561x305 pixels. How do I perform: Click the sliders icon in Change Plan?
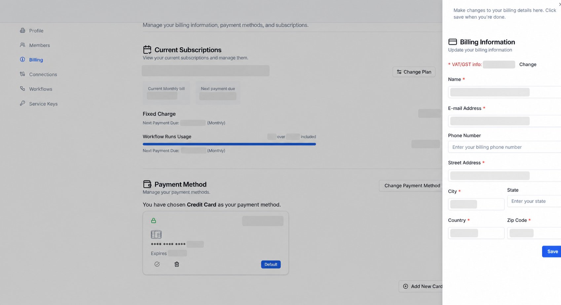click(x=399, y=72)
